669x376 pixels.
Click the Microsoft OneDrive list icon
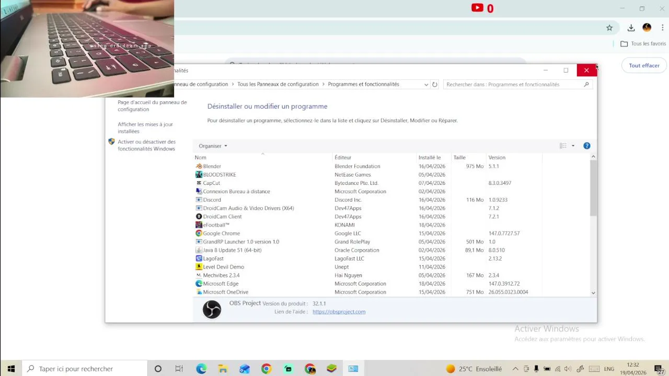[199, 292]
